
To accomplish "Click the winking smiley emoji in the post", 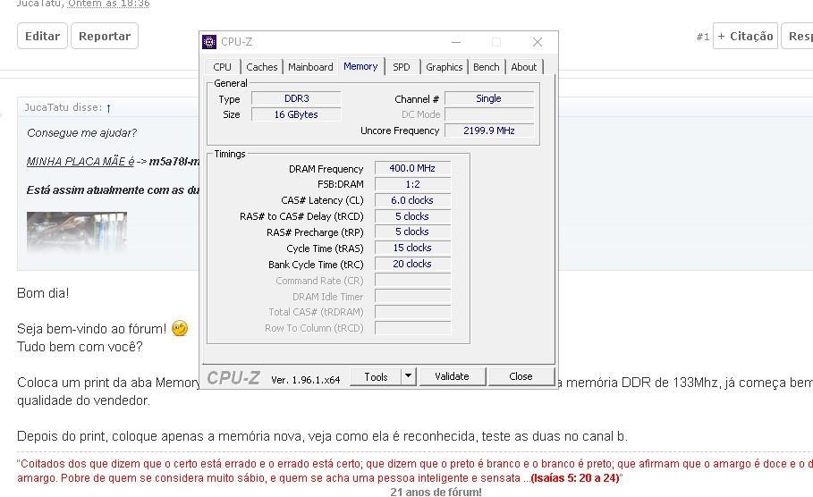I will coord(180,328).
